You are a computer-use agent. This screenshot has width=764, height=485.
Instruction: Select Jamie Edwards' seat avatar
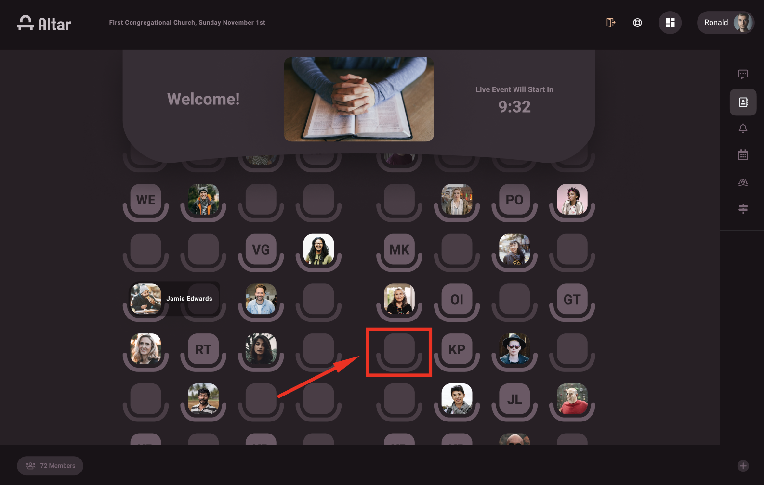tap(145, 299)
